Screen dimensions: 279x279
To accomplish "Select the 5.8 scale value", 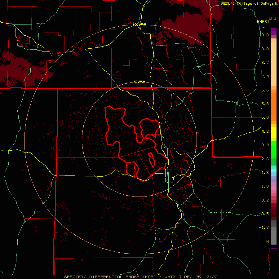I will [265, 104].
